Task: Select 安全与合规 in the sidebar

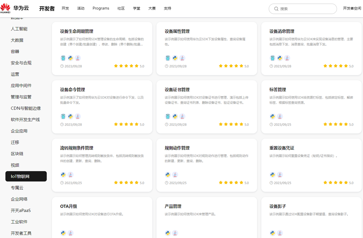Action: pos(21,63)
